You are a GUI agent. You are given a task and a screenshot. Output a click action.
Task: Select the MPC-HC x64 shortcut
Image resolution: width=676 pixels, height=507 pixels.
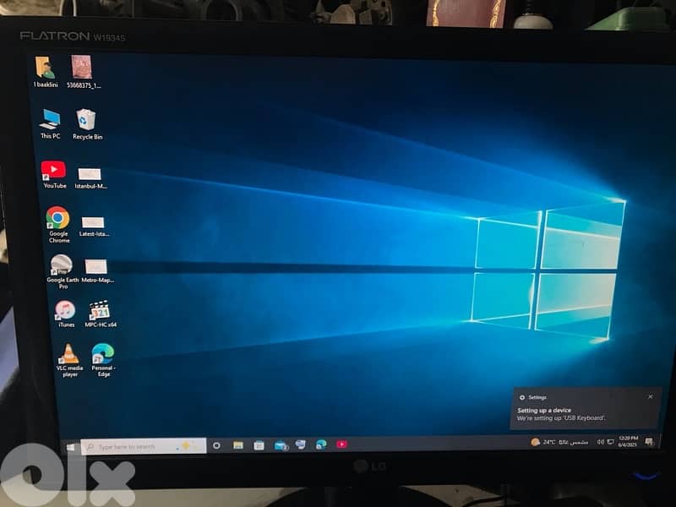pos(100,310)
